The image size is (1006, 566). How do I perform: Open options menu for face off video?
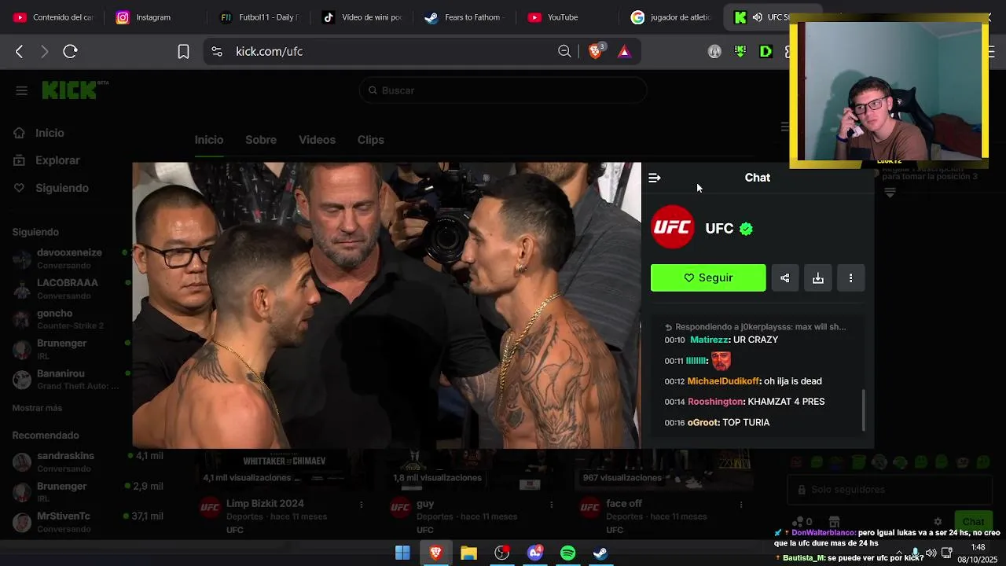point(741,504)
